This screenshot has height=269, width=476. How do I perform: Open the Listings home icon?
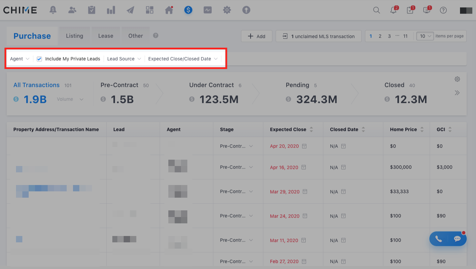169,10
